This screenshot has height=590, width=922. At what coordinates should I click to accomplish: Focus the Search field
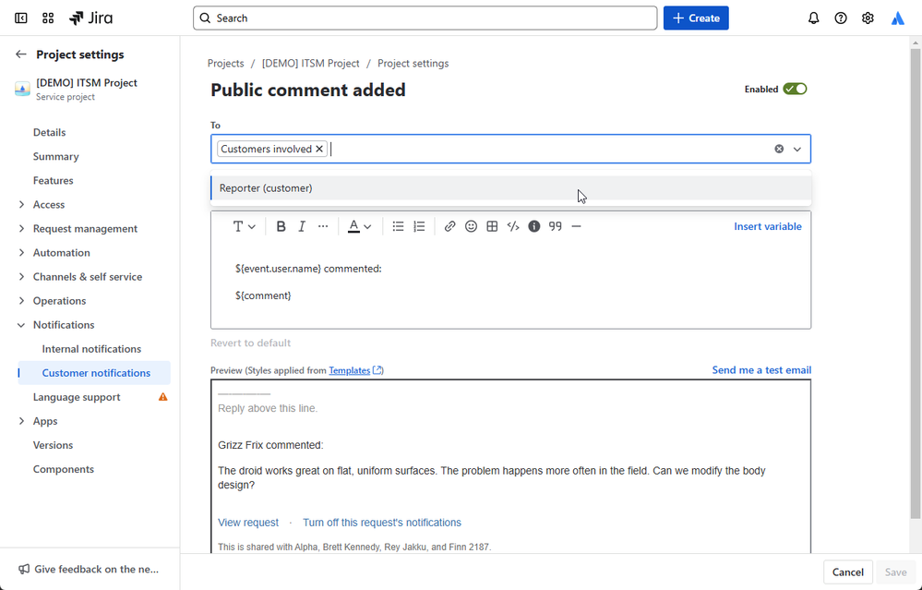pyautogui.click(x=425, y=18)
